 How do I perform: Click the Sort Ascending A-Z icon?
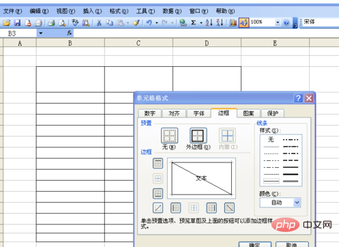[x=209, y=23]
